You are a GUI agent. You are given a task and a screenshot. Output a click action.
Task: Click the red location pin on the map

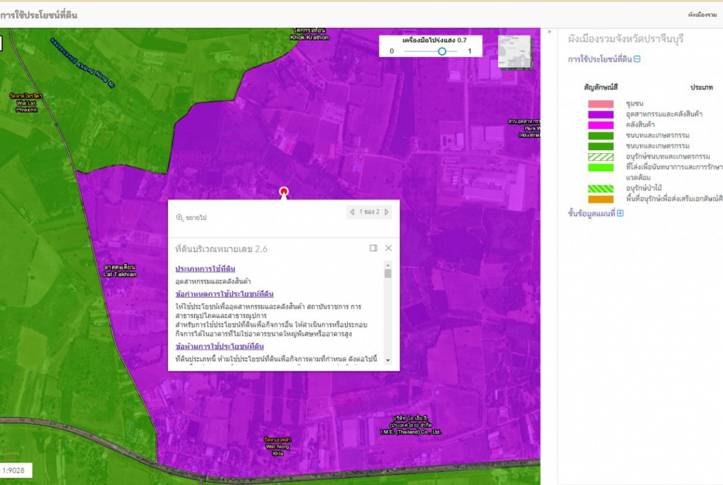(284, 191)
